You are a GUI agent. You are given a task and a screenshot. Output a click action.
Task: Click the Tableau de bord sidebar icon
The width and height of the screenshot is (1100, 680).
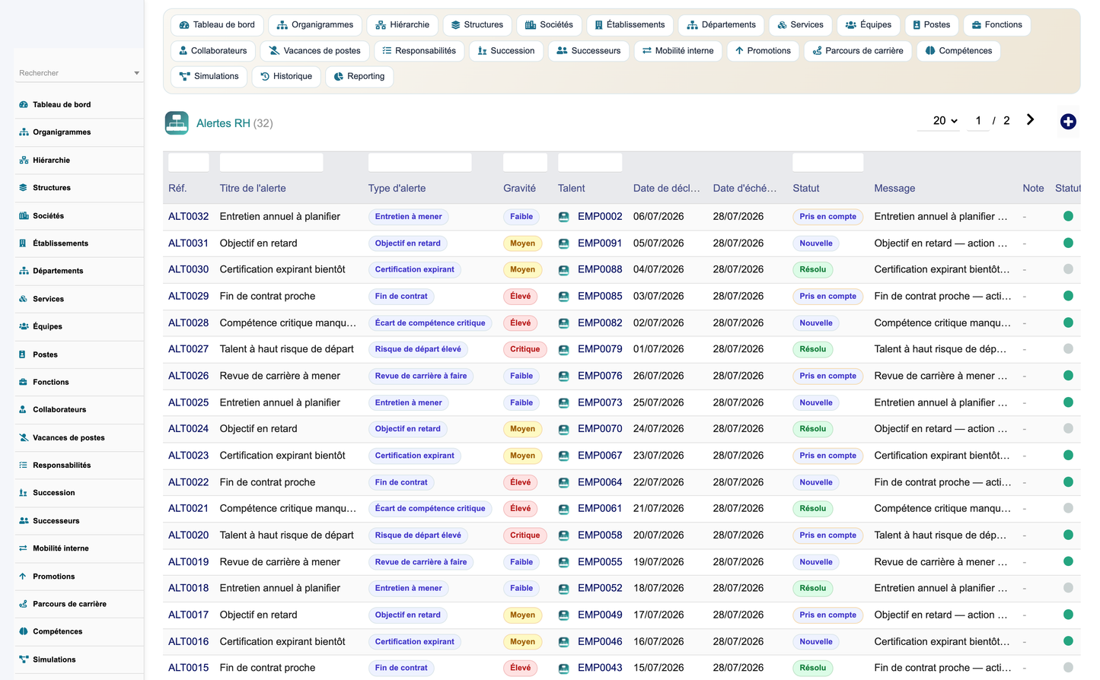[24, 105]
